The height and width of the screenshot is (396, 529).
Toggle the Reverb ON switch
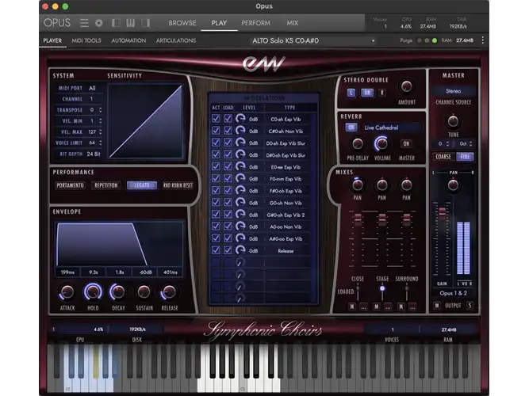pos(351,128)
